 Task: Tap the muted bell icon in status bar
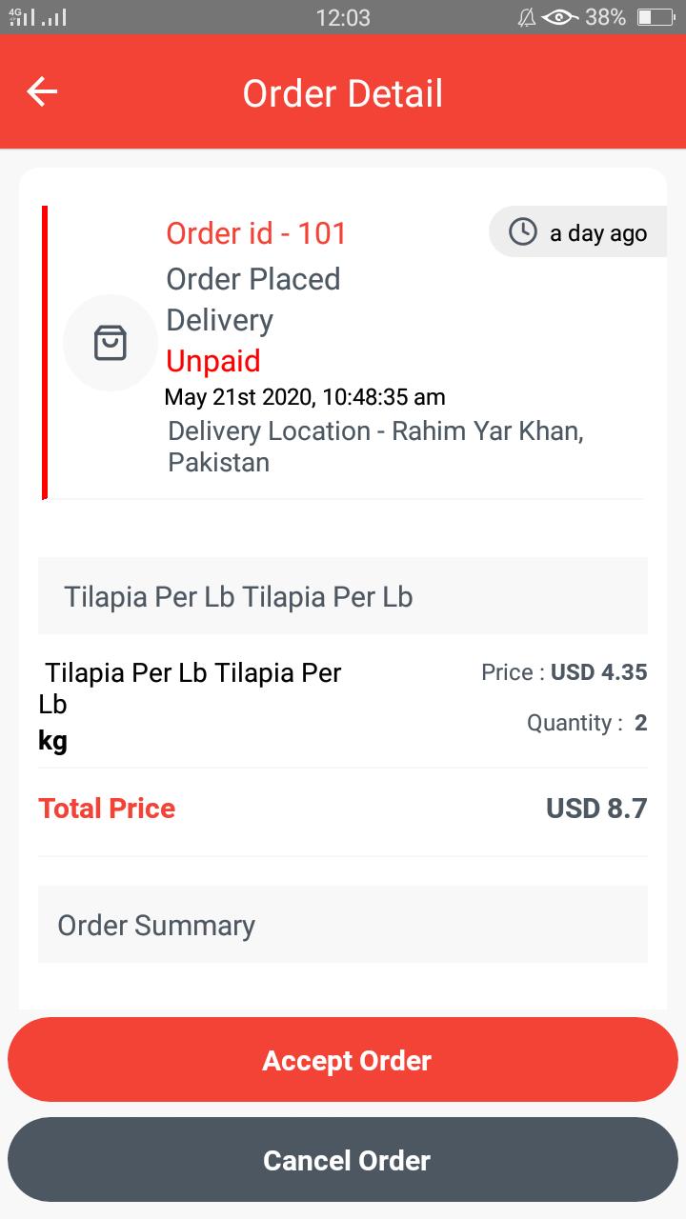[x=526, y=17]
